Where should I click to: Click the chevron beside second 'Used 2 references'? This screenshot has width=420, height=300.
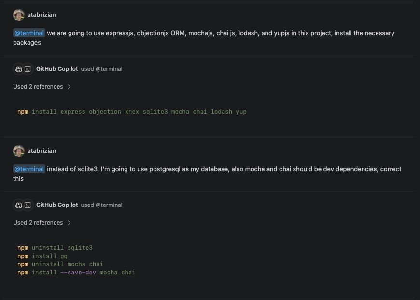click(70, 223)
